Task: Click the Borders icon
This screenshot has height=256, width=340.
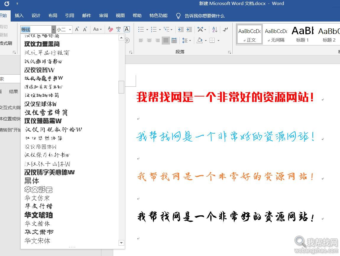Action: tap(212, 40)
